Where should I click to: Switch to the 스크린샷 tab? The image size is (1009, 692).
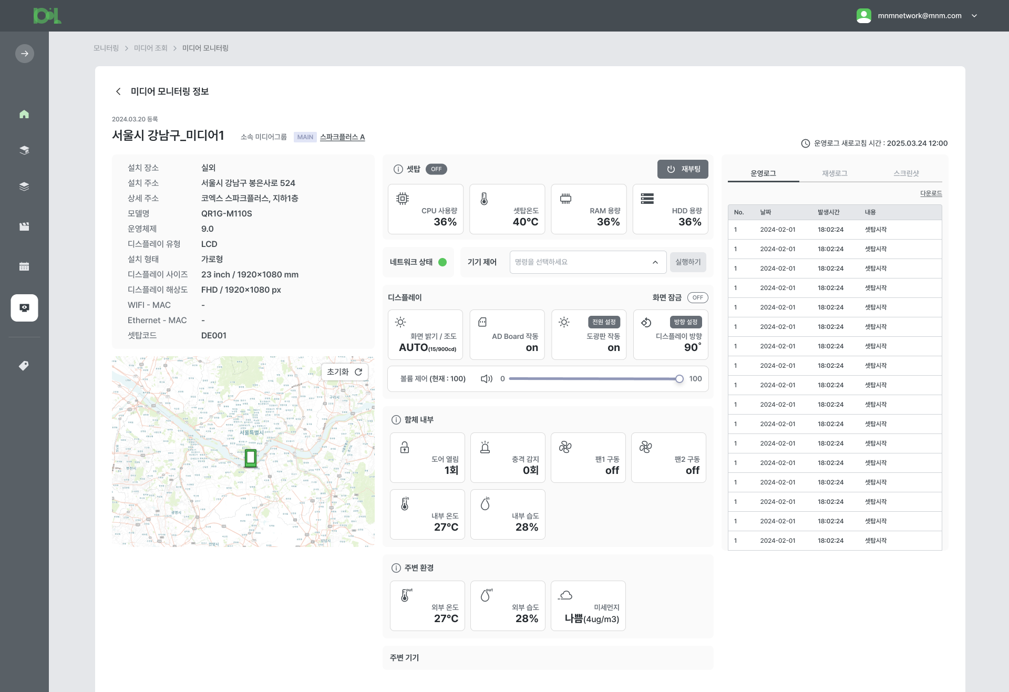[x=906, y=173]
